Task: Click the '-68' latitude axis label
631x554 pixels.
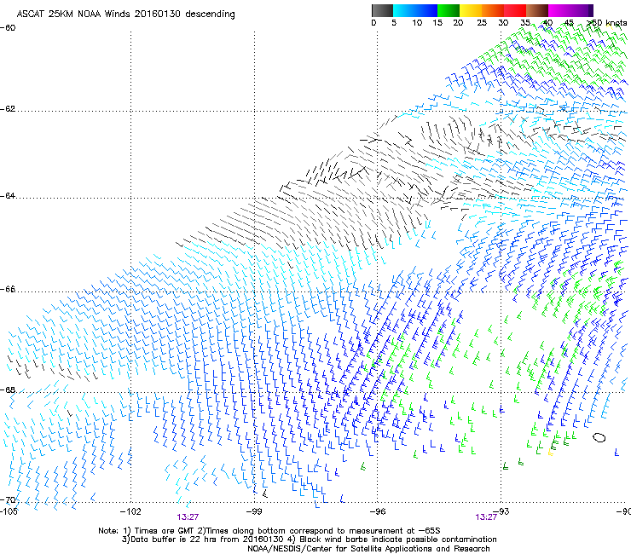Action: point(8,390)
